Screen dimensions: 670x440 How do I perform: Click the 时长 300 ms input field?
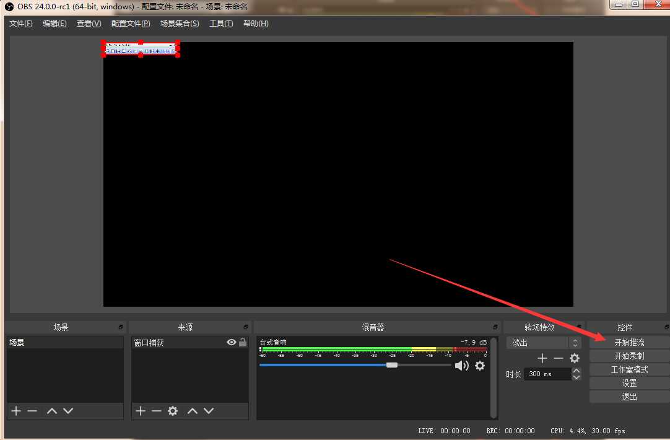tap(547, 374)
